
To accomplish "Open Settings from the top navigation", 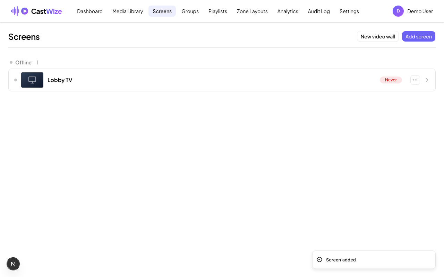I will point(349,11).
